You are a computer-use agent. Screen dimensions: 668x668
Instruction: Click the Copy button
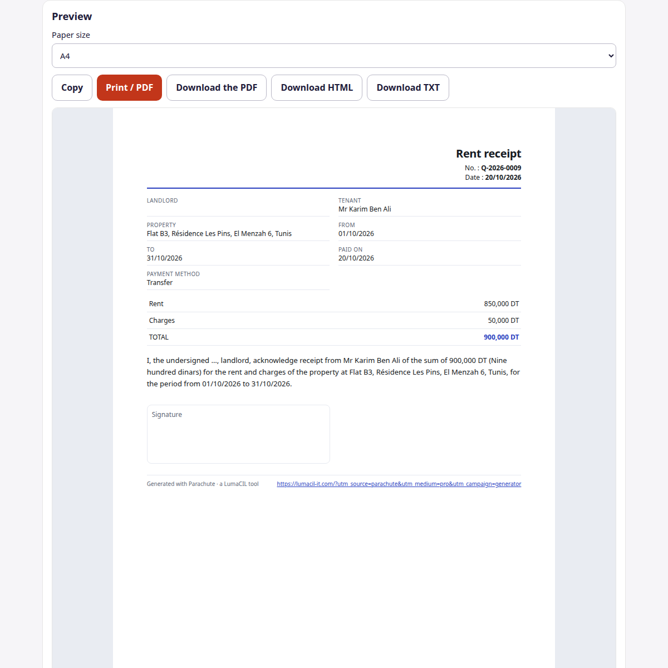tap(72, 87)
